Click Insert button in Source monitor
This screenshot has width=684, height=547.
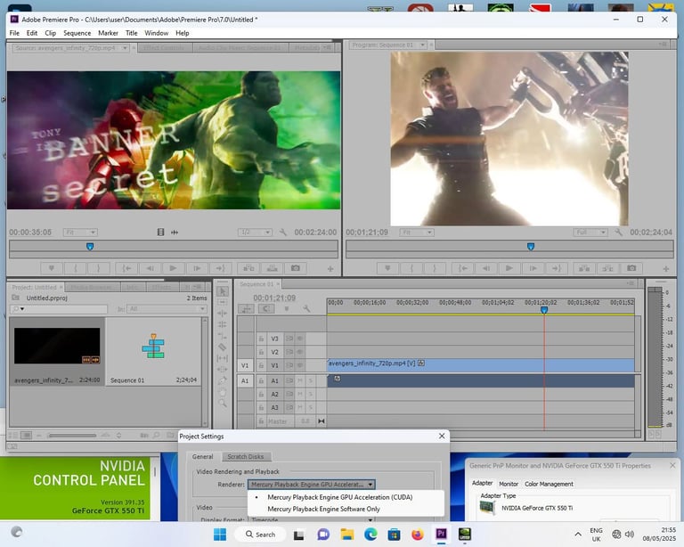click(248, 268)
